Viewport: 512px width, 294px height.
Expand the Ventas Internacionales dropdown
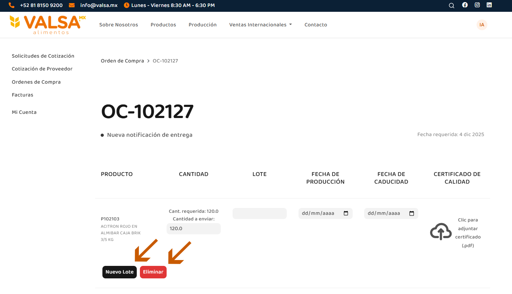[x=260, y=25]
